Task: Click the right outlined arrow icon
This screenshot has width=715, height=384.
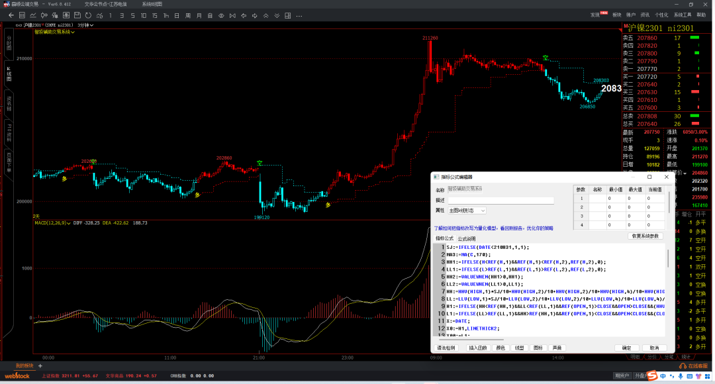Action: (x=254, y=15)
